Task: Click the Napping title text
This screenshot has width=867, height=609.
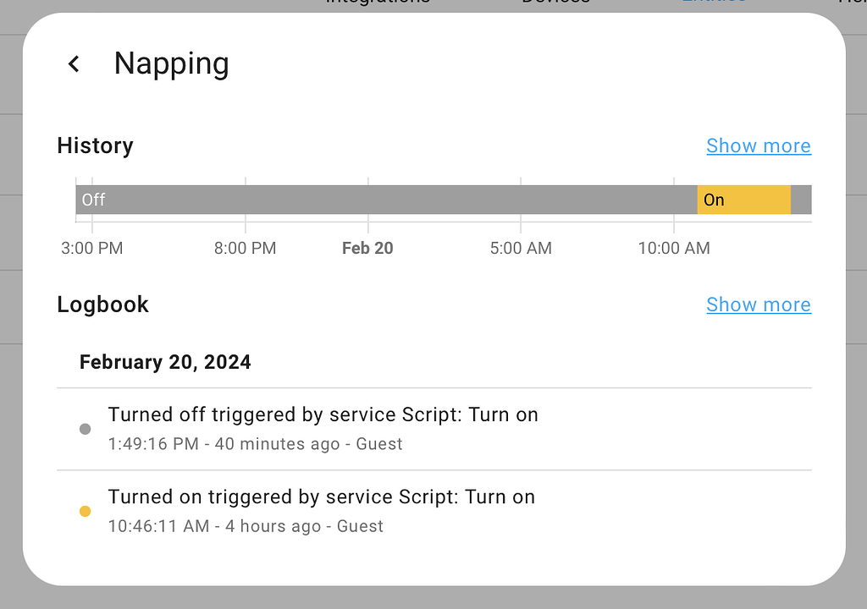Action: click(x=171, y=63)
